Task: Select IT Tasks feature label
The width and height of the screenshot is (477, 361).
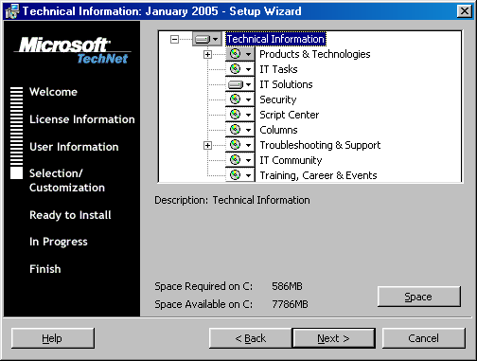Action: (278, 69)
